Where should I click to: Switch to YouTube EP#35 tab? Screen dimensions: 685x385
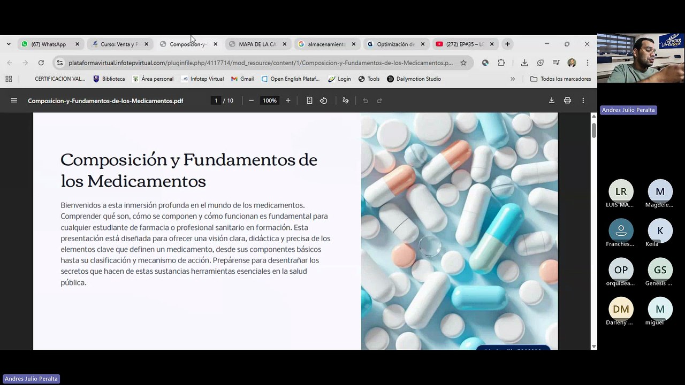point(465,44)
